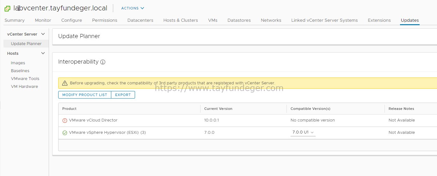Click the MODIFY PRODUCT LIST button
Viewport: 437px width, 176px height.
tap(85, 95)
